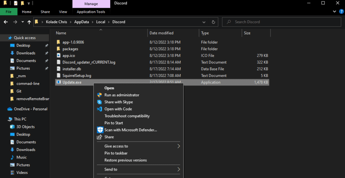
Task: Select Discord_updater_rCURRENT.log file
Action: pyautogui.click(x=89, y=62)
